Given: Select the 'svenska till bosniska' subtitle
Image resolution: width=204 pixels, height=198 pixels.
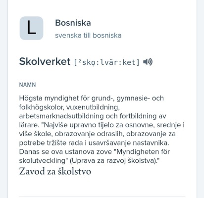Looking at the screenshot, I should click(88, 35).
